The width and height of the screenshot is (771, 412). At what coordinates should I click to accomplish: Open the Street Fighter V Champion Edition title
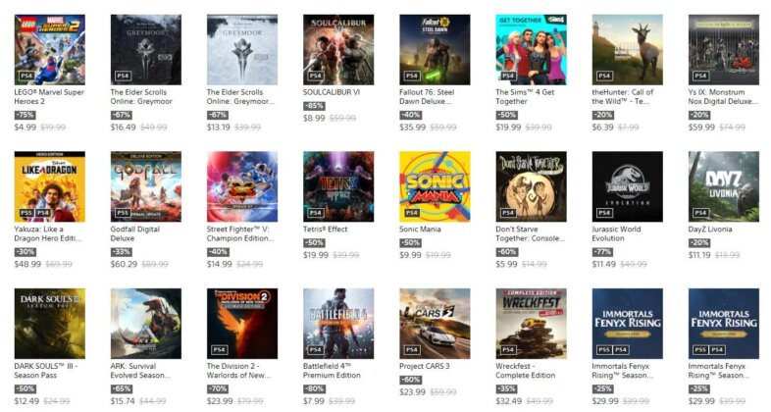(240, 233)
